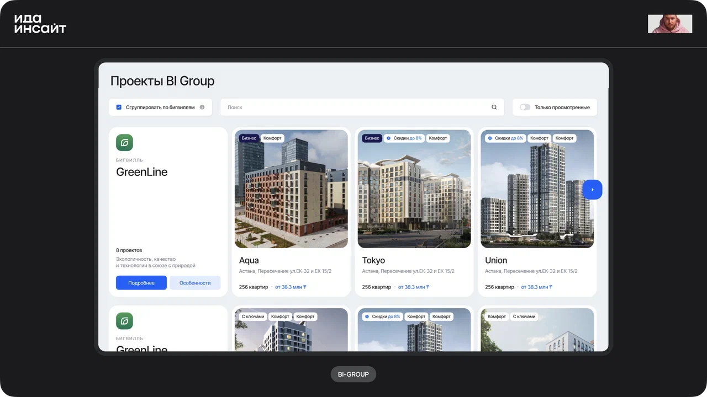
Task: Click С ключами tag on second-row last card
Action: (x=524, y=316)
